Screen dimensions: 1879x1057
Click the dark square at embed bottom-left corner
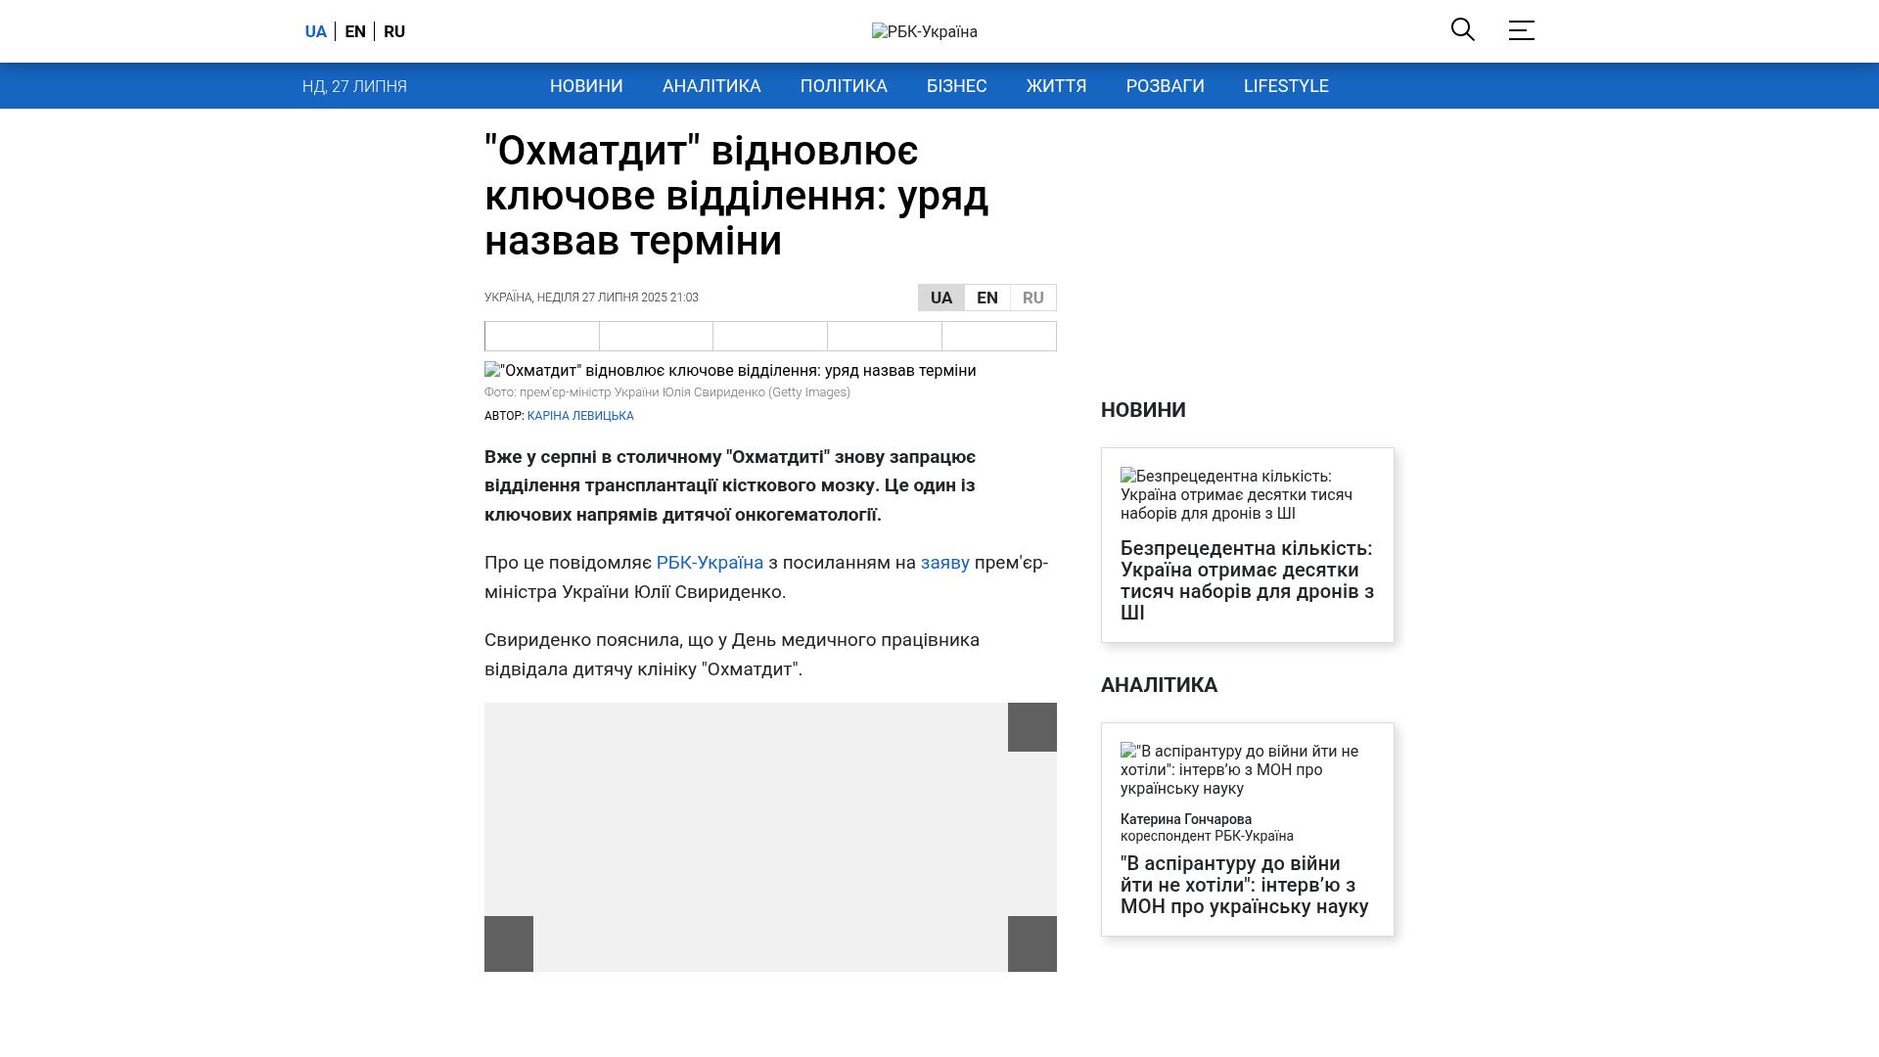click(x=508, y=943)
